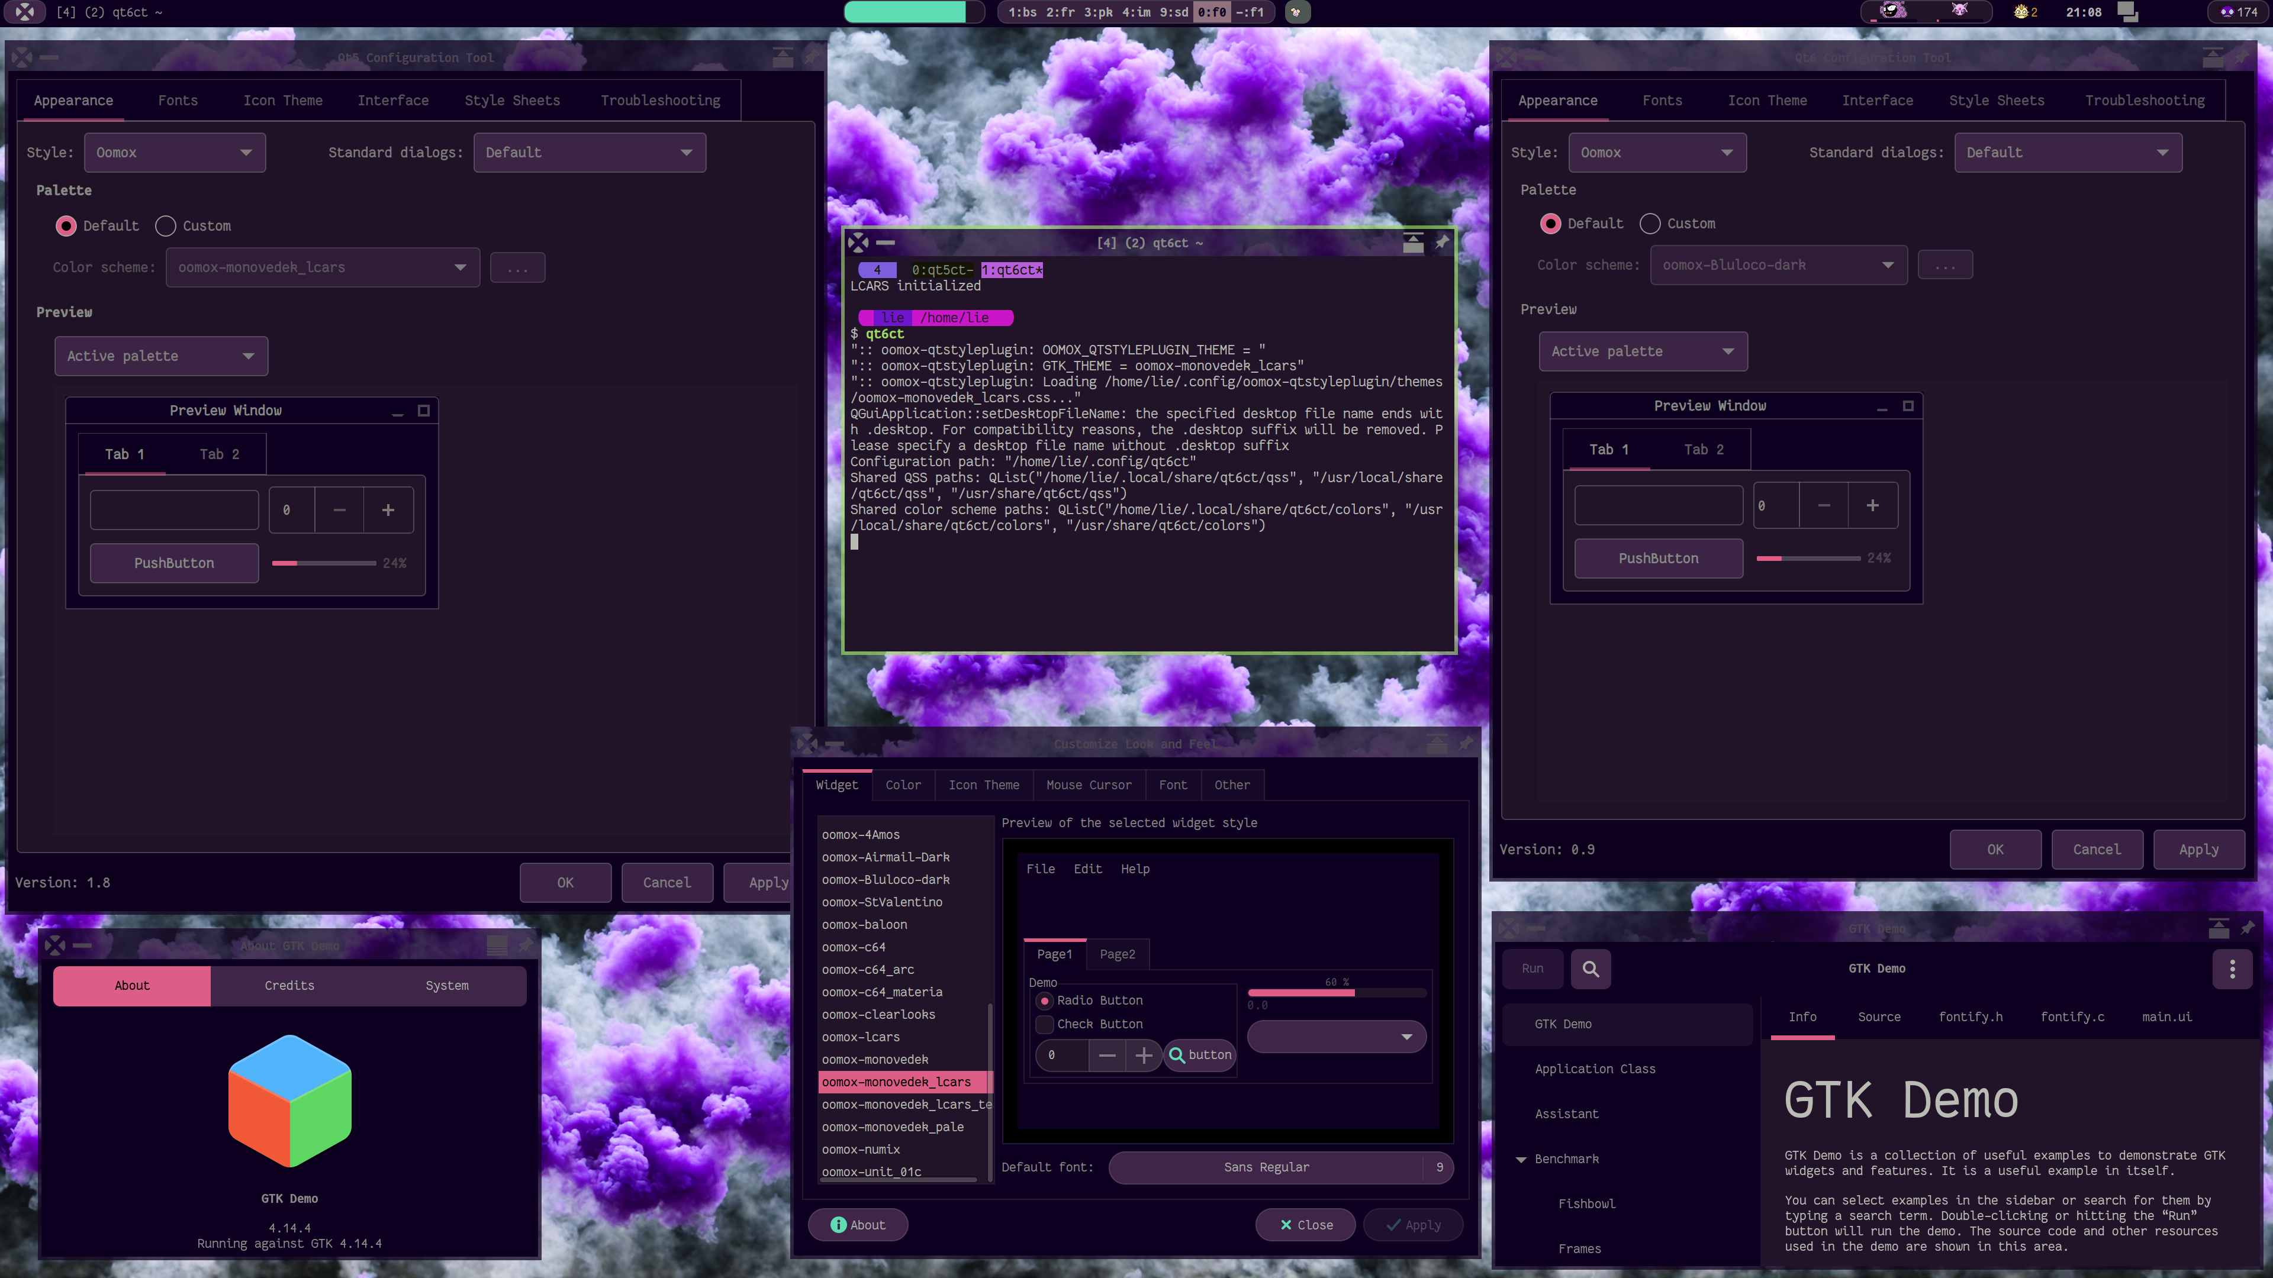Click the overlapping squares icon beside clock

[2127, 11]
